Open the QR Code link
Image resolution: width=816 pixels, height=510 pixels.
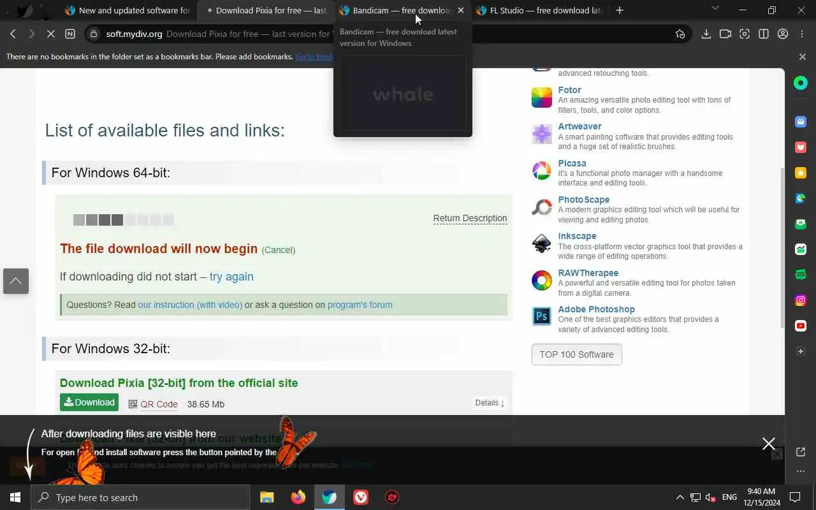(x=159, y=404)
